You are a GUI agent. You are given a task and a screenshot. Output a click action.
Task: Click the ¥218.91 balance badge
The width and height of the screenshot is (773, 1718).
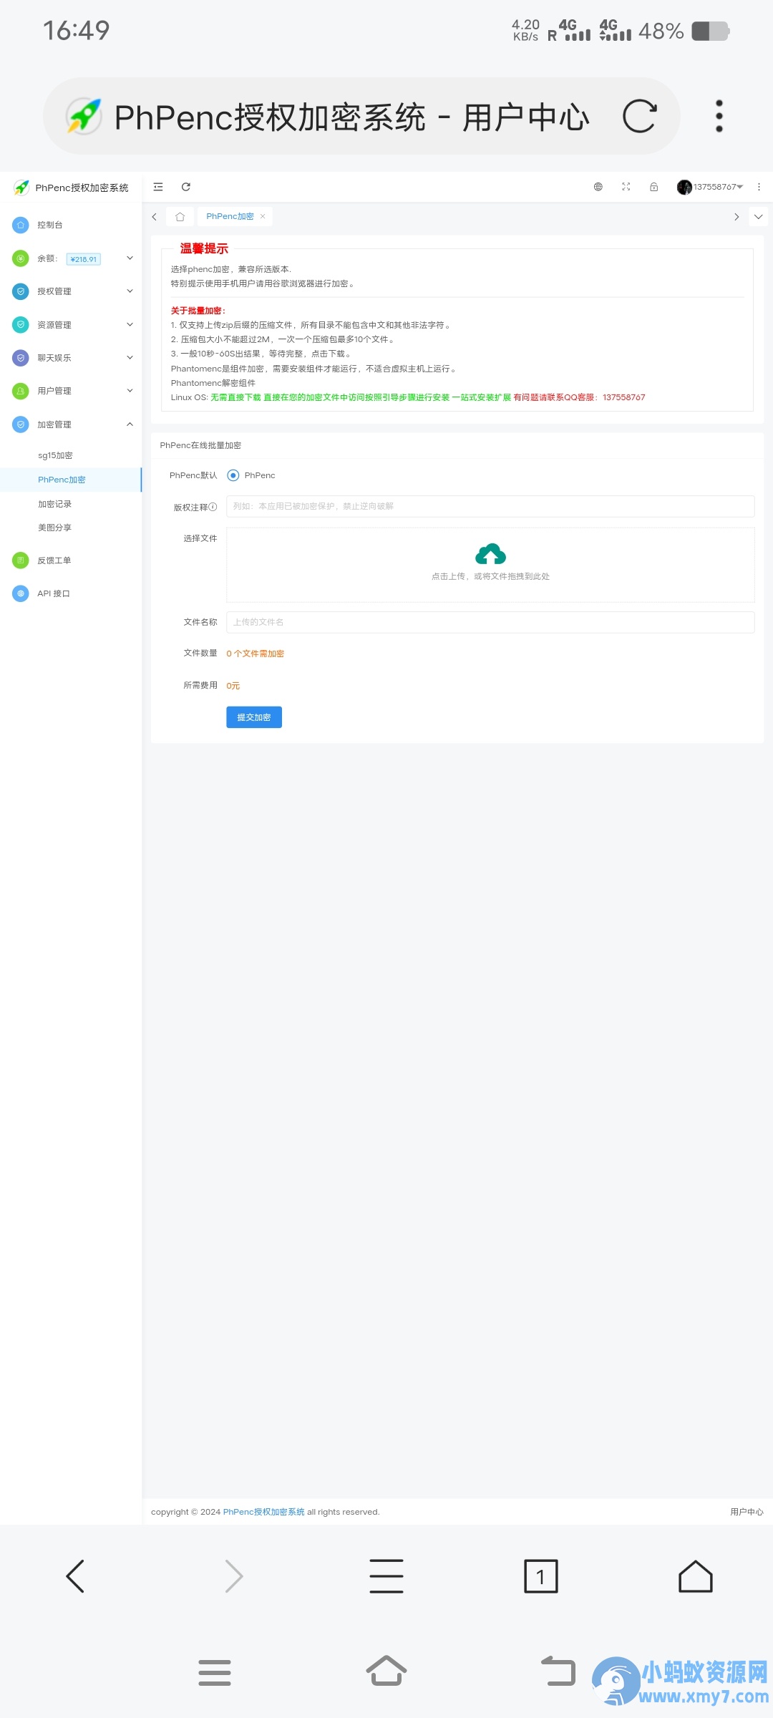pos(84,259)
